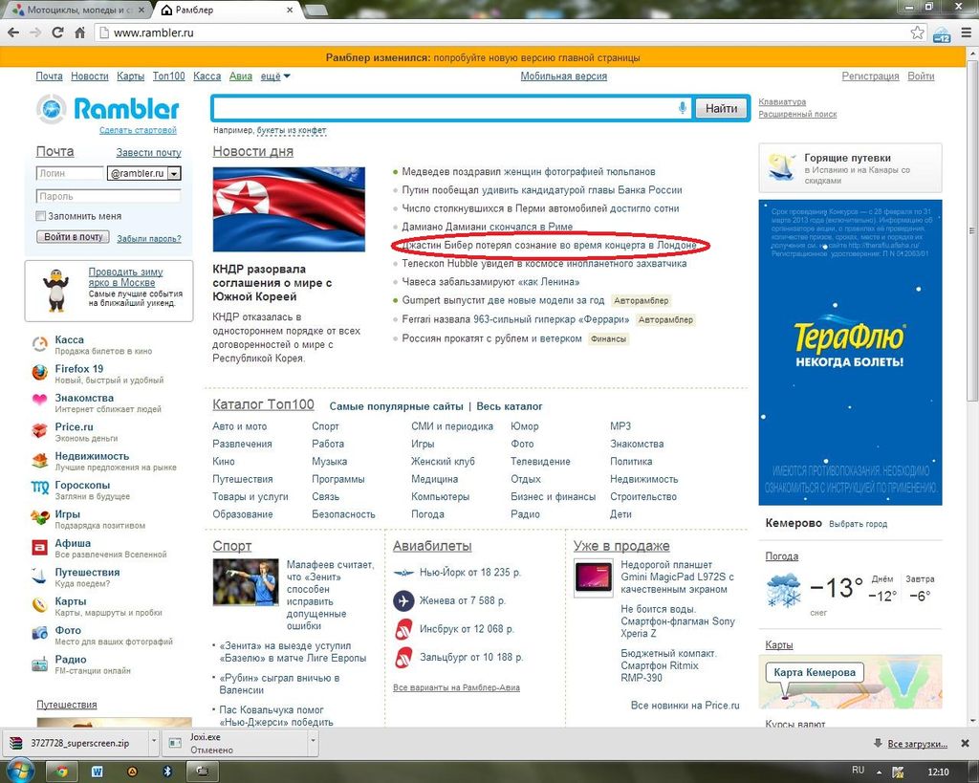
Task: Open the Горящие путевки promo block
Action: 850,167
